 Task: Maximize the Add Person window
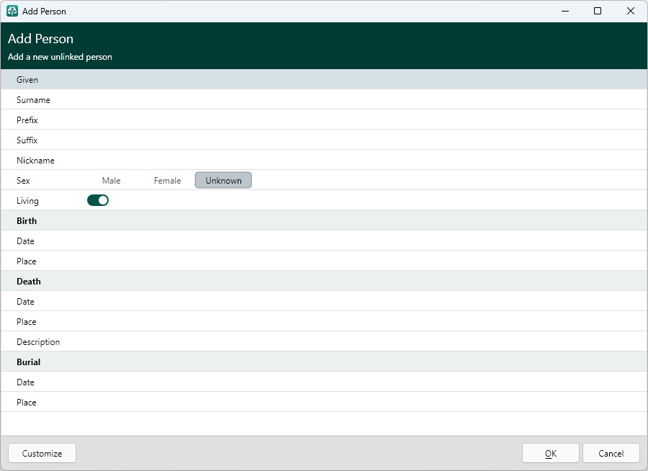(x=598, y=12)
